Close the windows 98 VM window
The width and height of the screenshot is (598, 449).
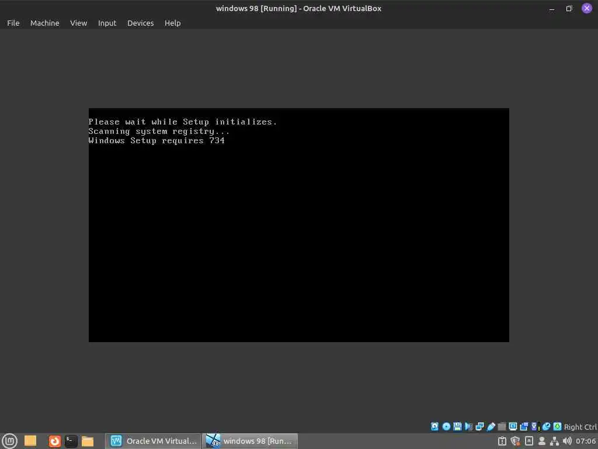[x=586, y=8]
